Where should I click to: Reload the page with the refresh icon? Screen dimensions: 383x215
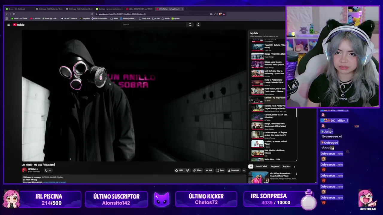click(x=14, y=14)
